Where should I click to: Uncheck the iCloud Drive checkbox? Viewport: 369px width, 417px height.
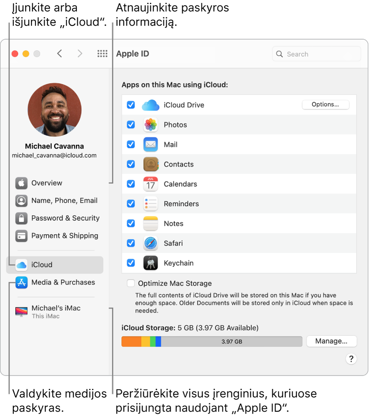click(x=131, y=105)
